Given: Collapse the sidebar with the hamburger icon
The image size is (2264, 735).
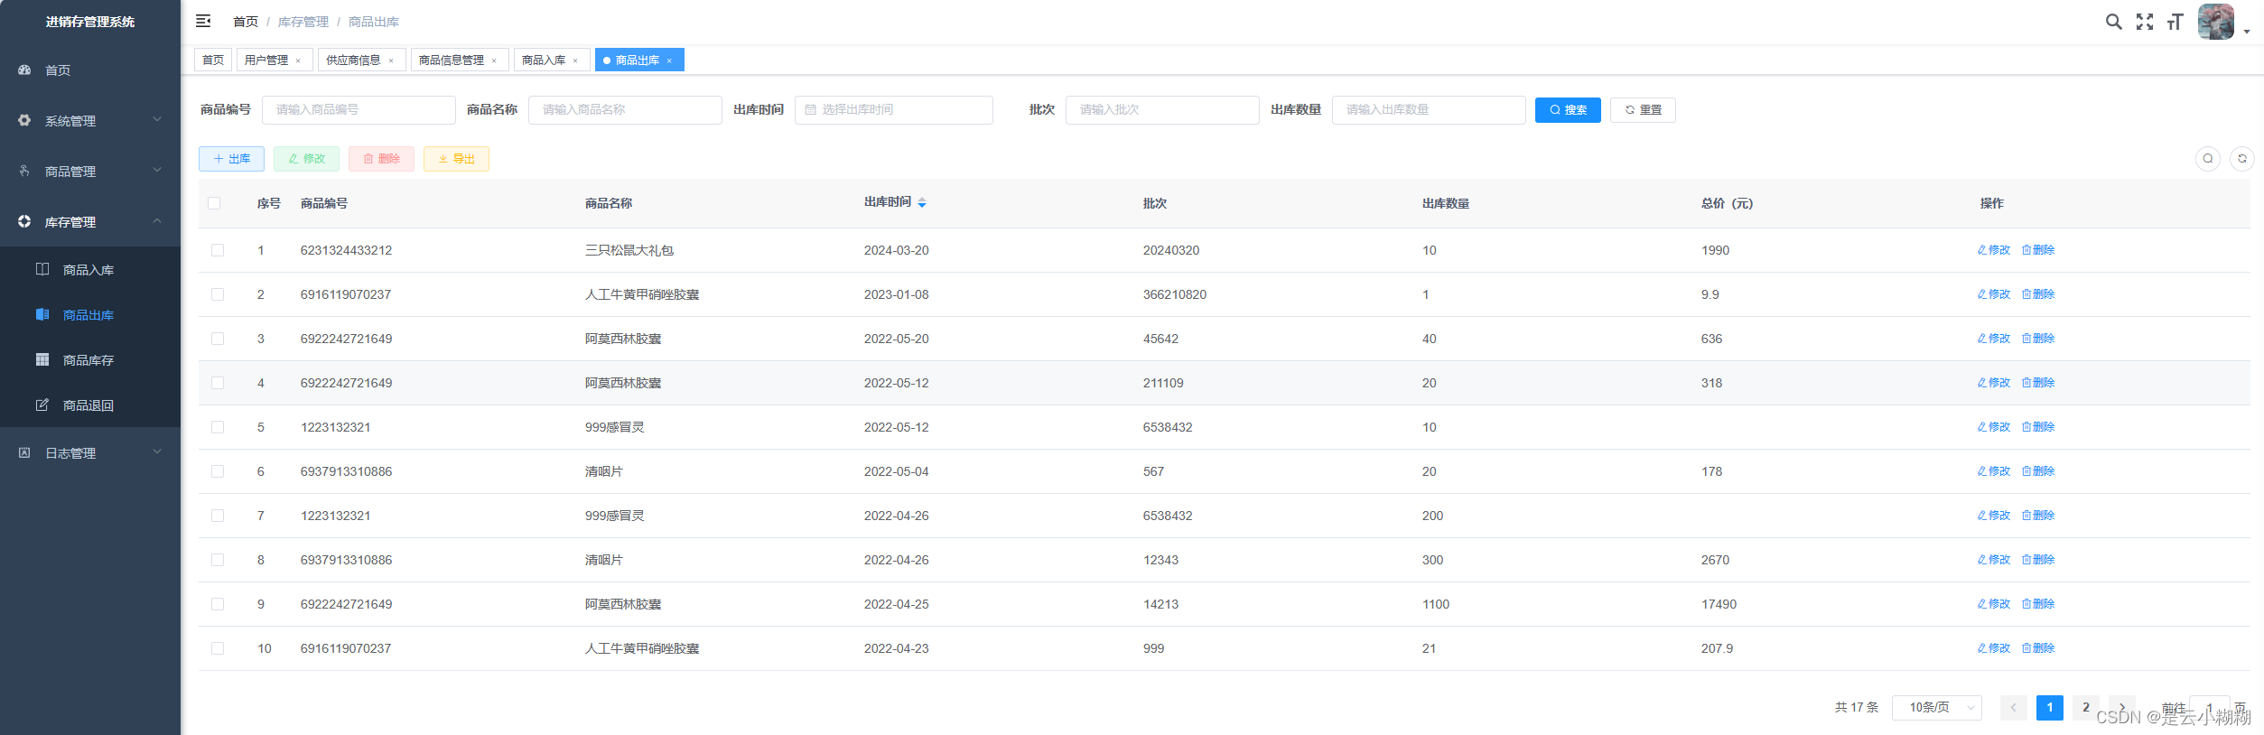Looking at the screenshot, I should (x=203, y=21).
